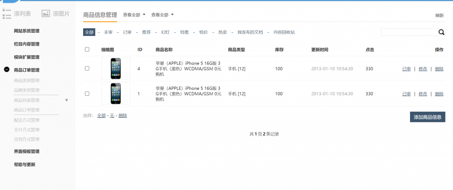Viewport: 453px width, 190px height.
Task: Click the search magnifier icon
Action: point(441,32)
